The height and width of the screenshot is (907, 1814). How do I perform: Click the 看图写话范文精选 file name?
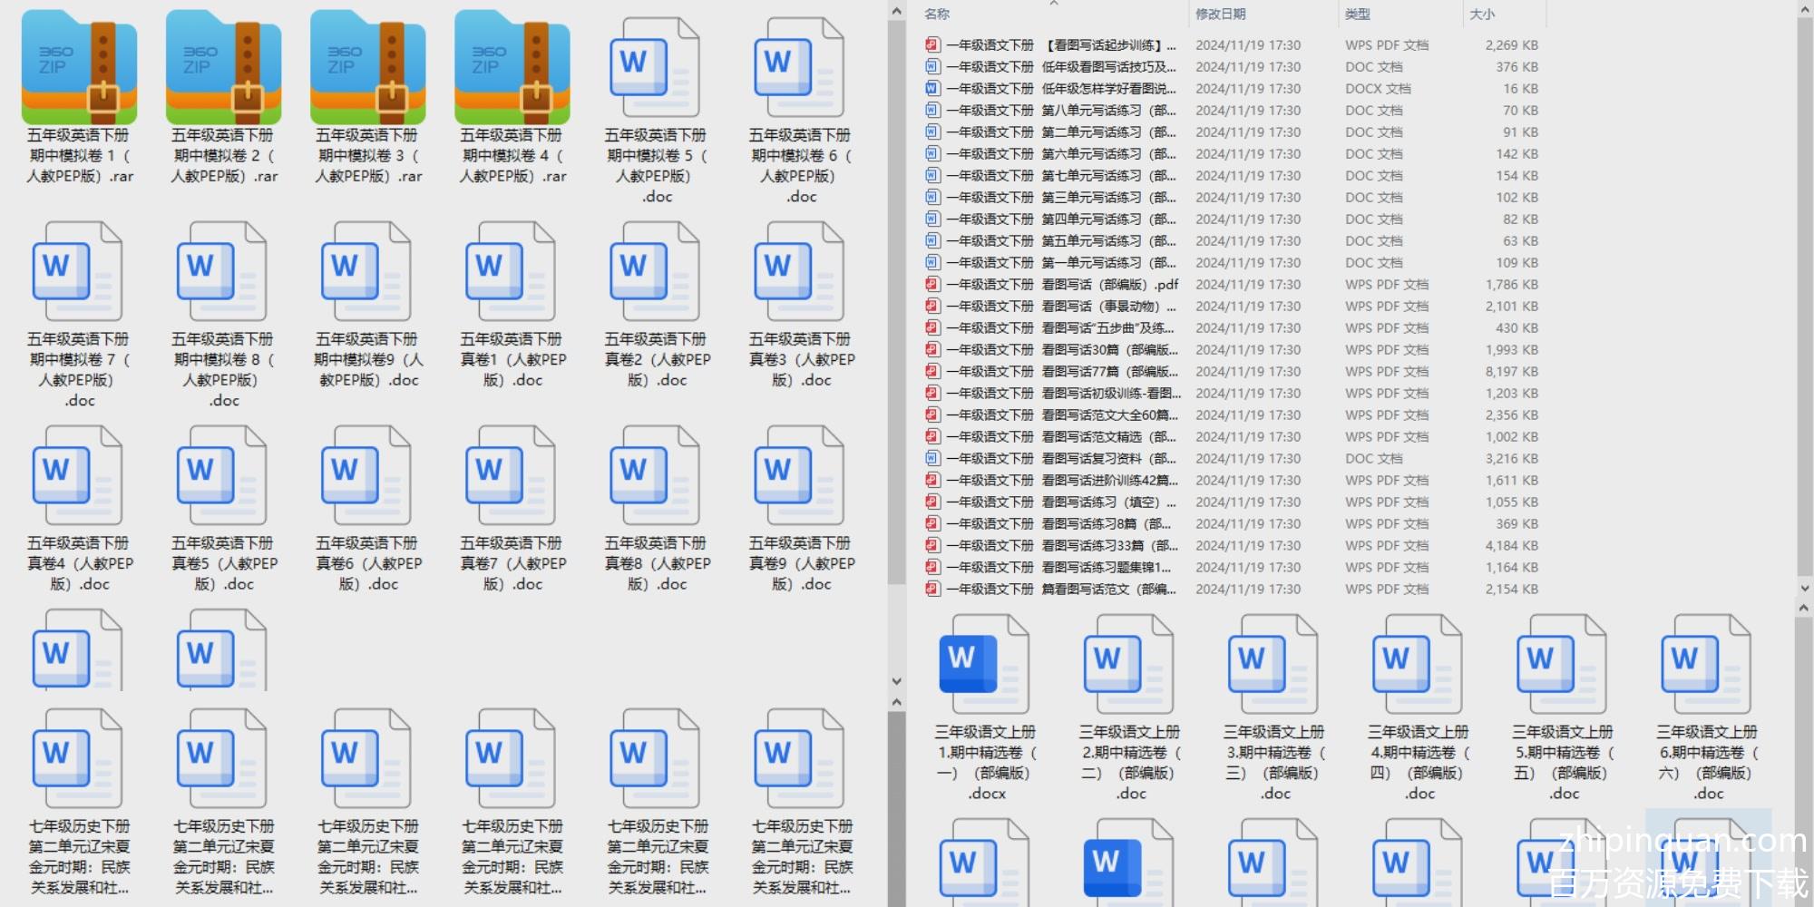click(1061, 436)
